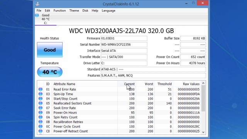Open the Theme menu

pos(74,10)
